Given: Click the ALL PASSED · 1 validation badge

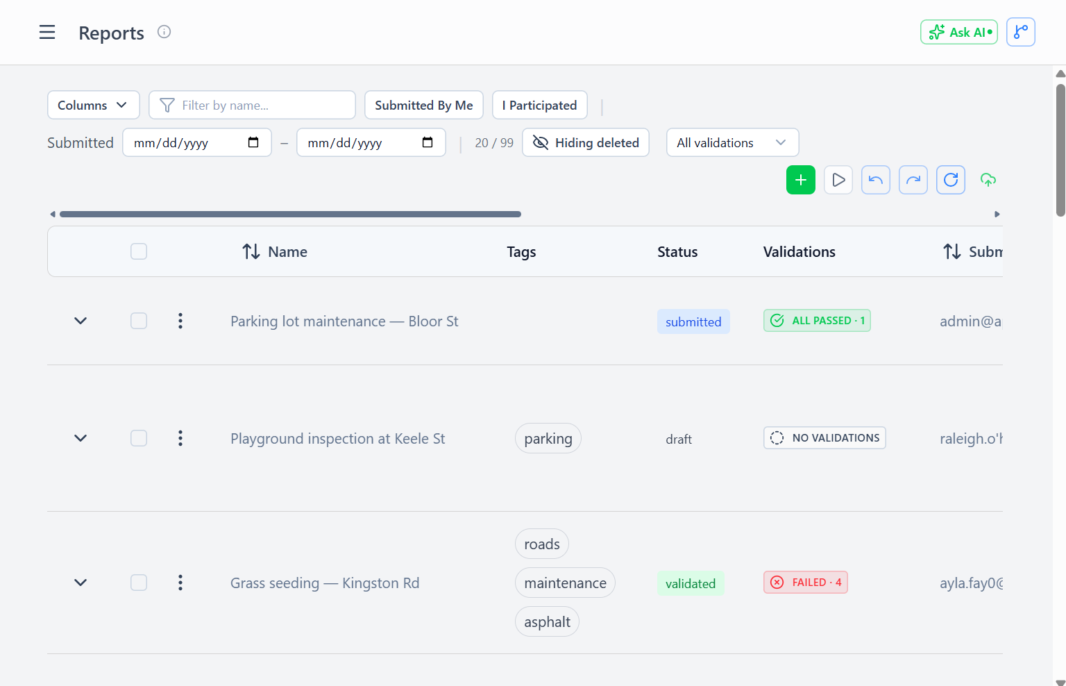Looking at the screenshot, I should (x=817, y=320).
